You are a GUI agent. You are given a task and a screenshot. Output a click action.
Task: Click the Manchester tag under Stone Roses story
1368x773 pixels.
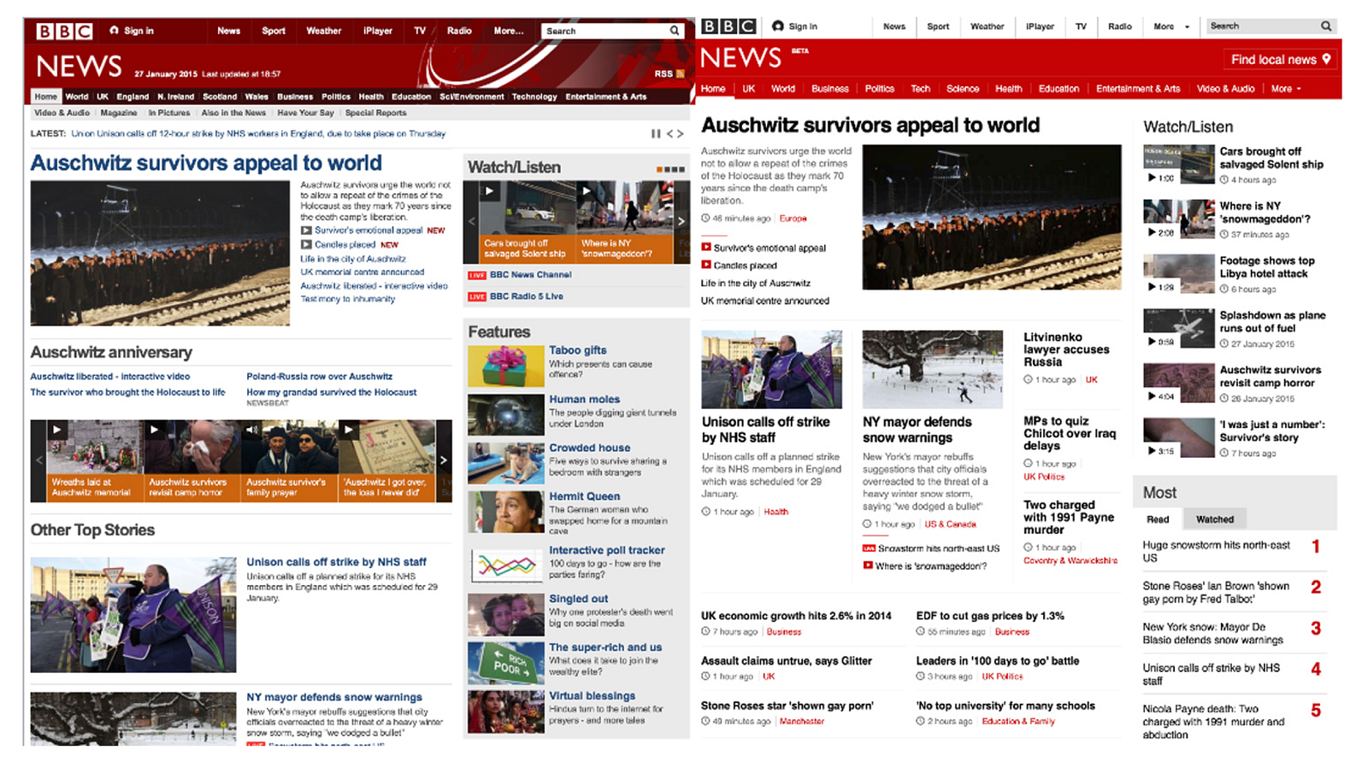tap(802, 722)
